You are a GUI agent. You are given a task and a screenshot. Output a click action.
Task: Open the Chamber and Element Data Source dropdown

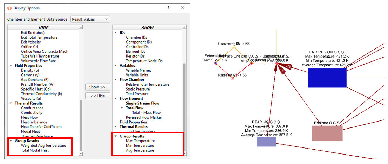[x=90, y=19]
